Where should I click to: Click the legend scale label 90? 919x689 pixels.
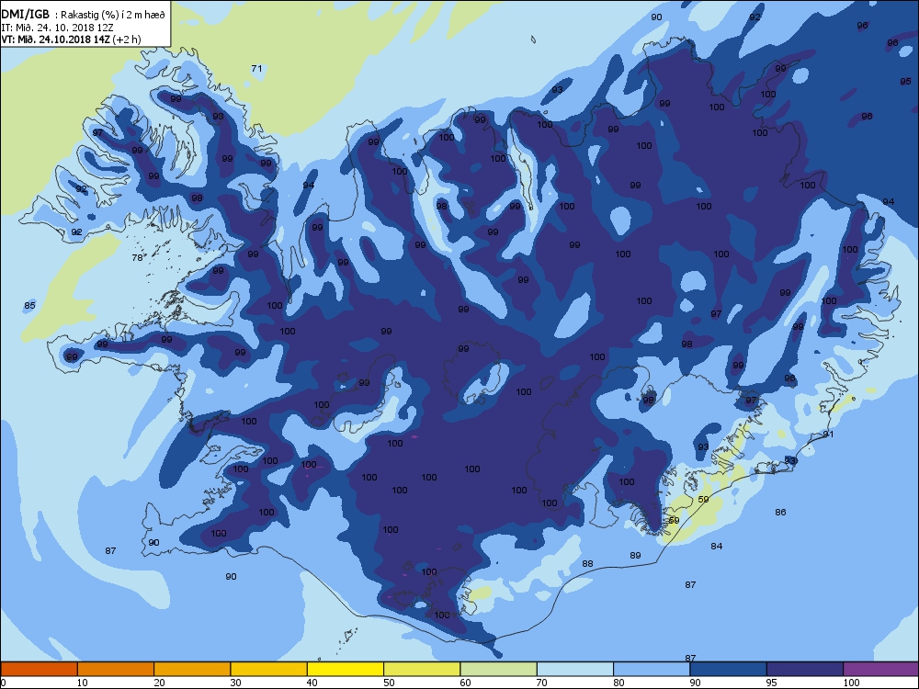click(x=695, y=683)
